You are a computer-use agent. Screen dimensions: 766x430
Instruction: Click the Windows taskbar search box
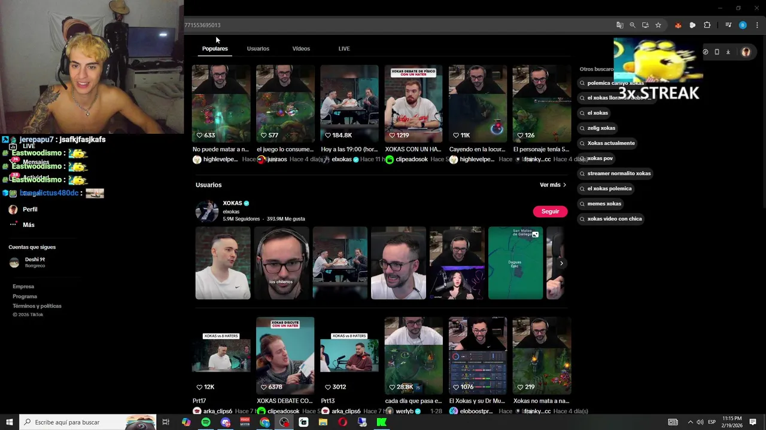tap(88, 422)
